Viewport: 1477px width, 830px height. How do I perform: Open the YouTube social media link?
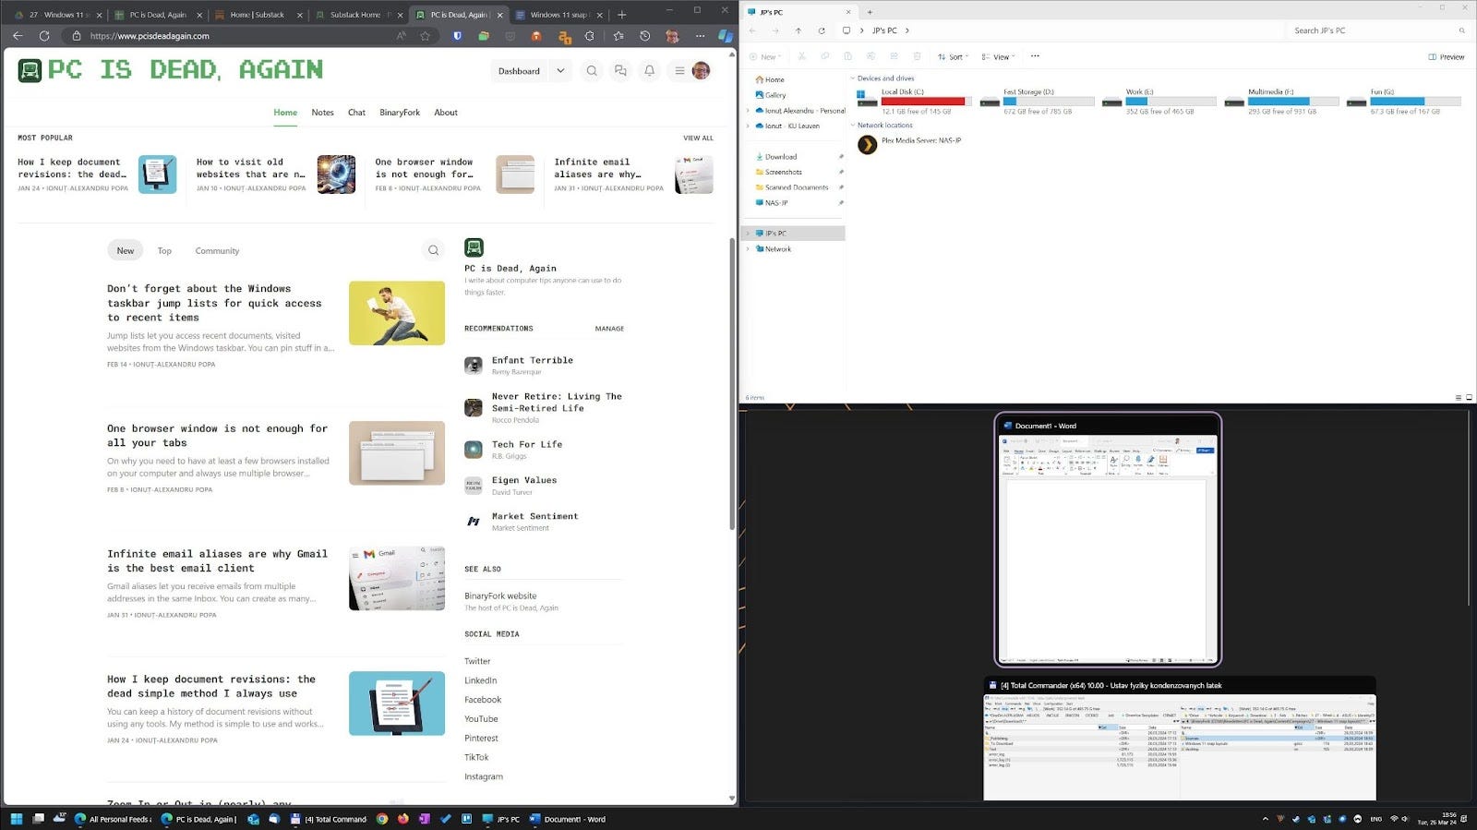[x=481, y=719]
